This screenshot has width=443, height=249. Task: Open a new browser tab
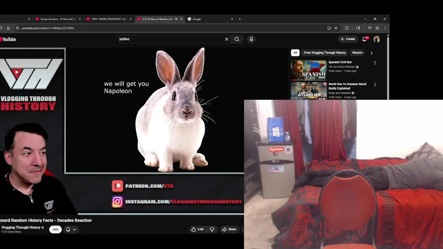pyautogui.click(x=239, y=19)
